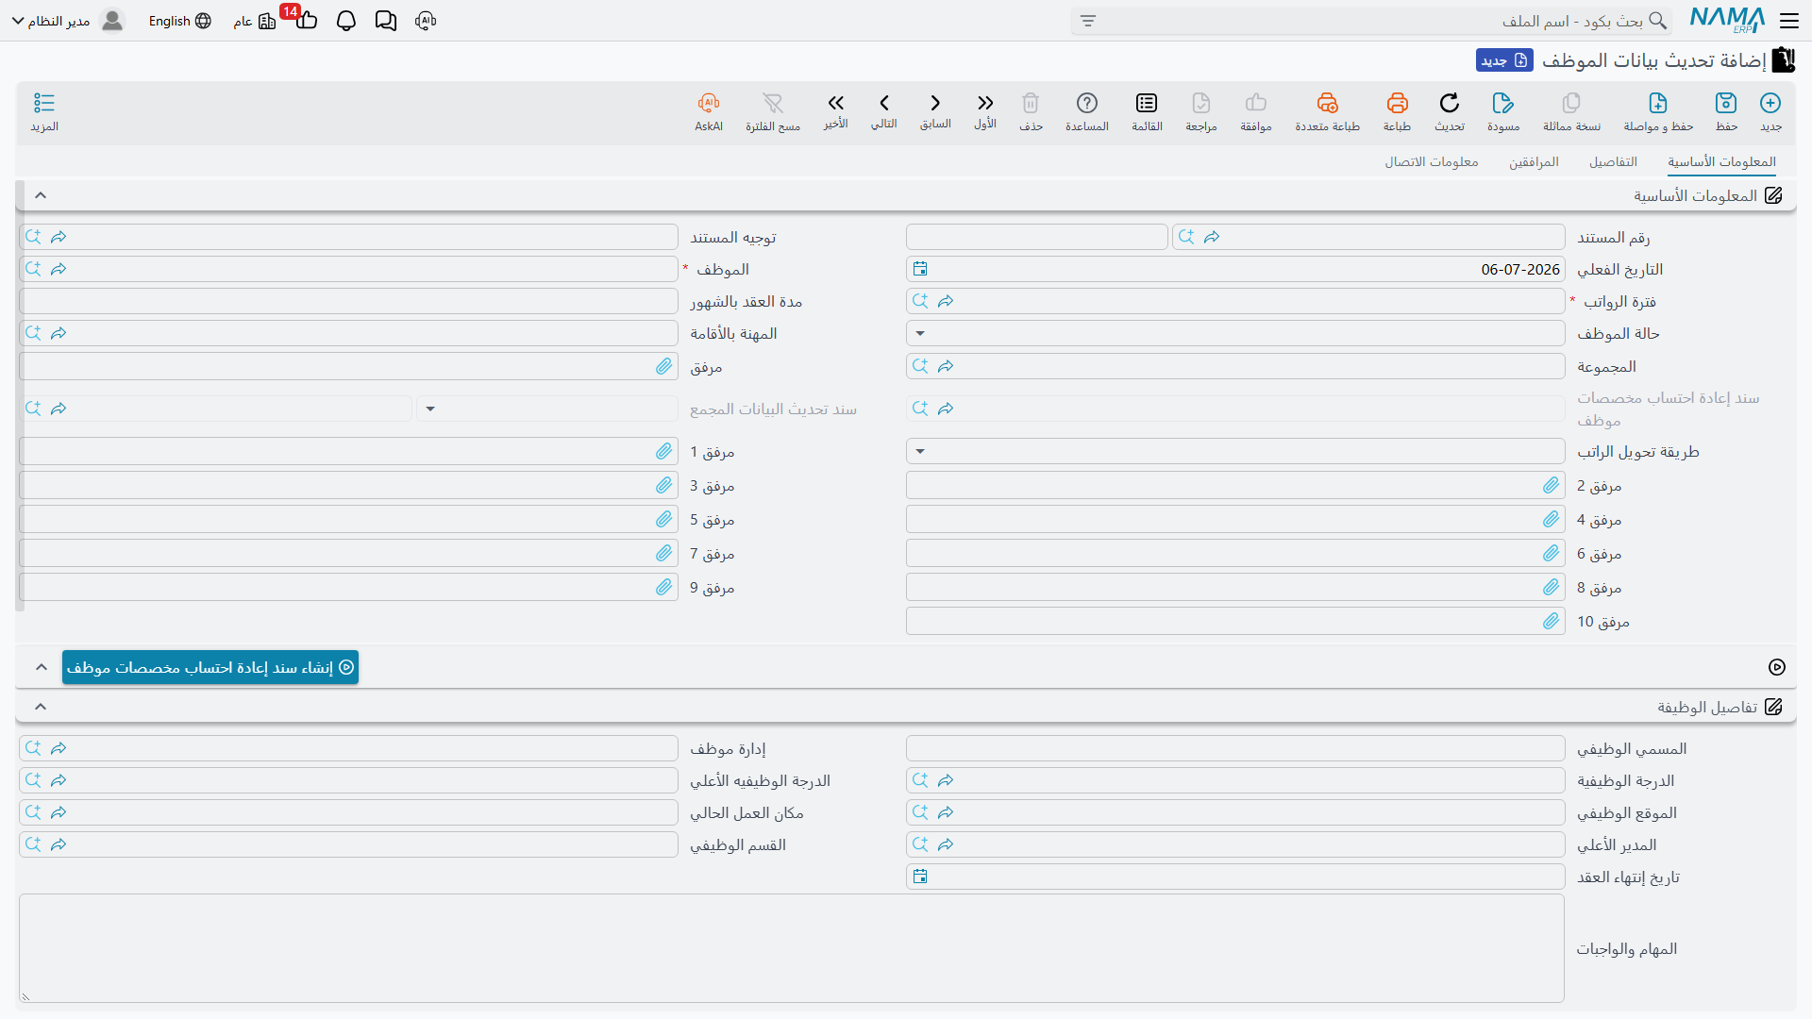Click مسح الفلترة clear filter icon
Screen dimensions: 1812x1019
click(773, 103)
